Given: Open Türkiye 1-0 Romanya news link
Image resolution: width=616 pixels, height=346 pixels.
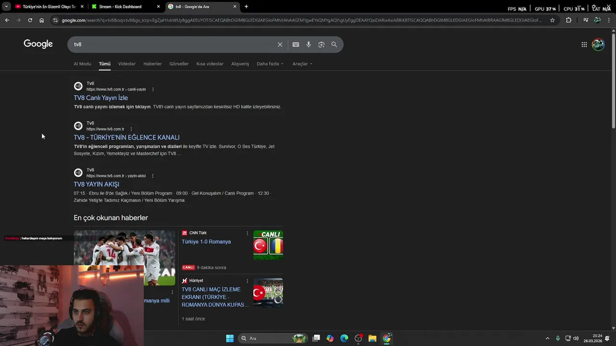Looking at the screenshot, I should [206, 242].
